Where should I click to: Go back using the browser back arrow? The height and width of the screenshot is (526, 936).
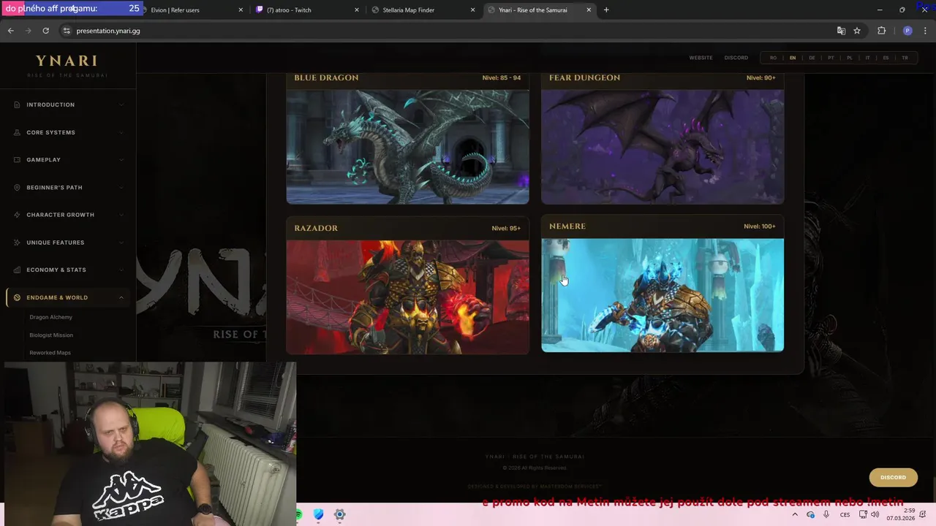click(10, 31)
